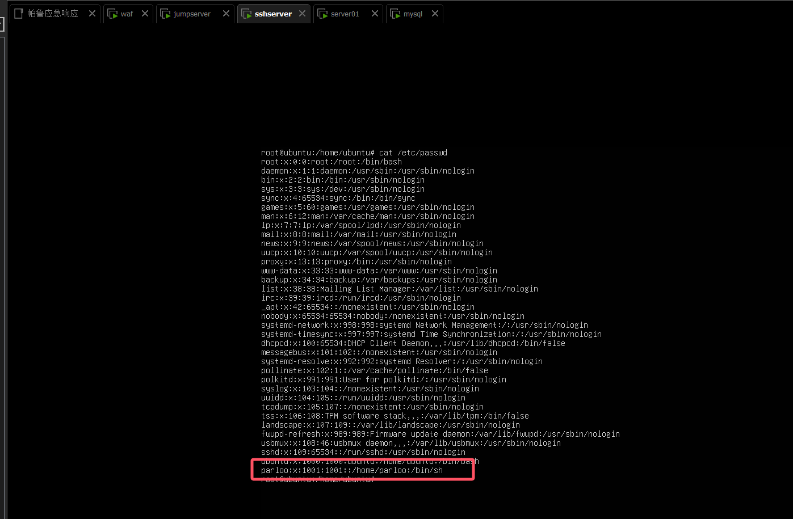Close the jumpserver tab

226,14
